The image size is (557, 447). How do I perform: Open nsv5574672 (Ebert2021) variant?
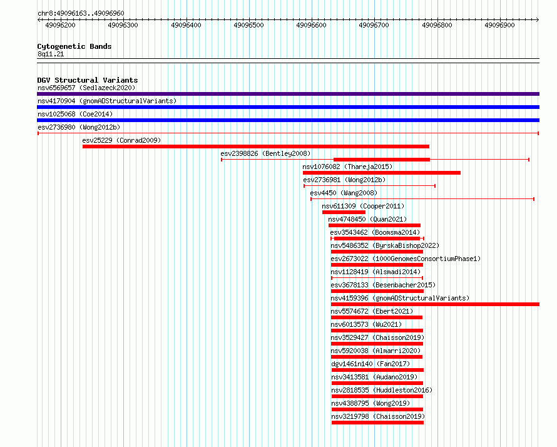pos(372,311)
